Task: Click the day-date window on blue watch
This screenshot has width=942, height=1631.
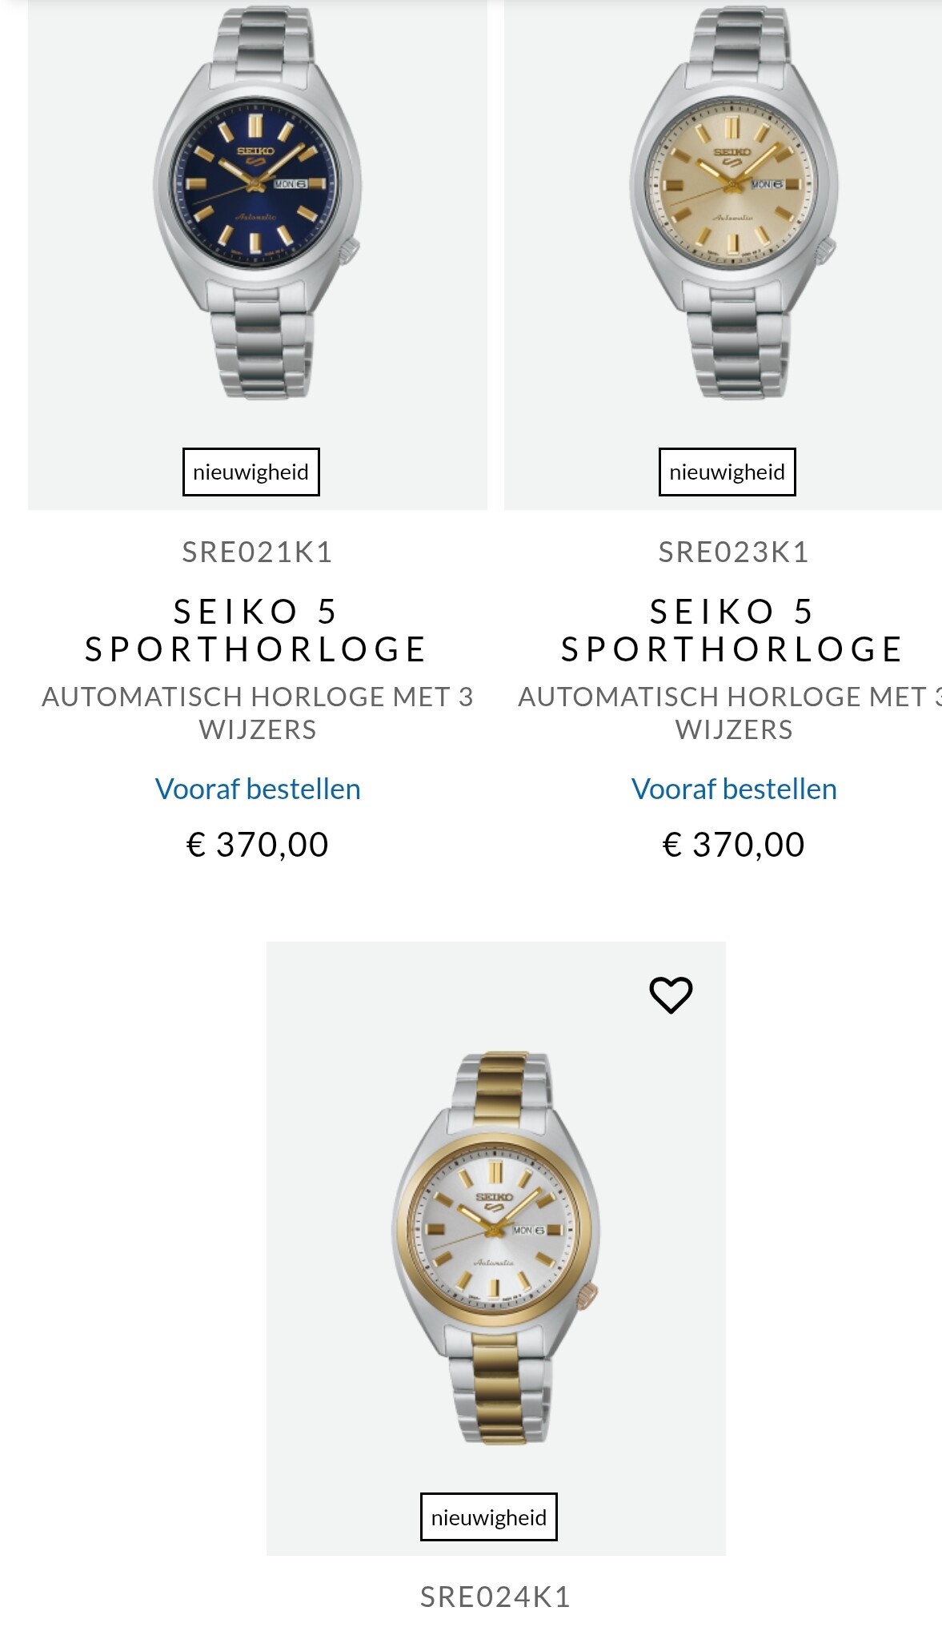Action: click(291, 184)
